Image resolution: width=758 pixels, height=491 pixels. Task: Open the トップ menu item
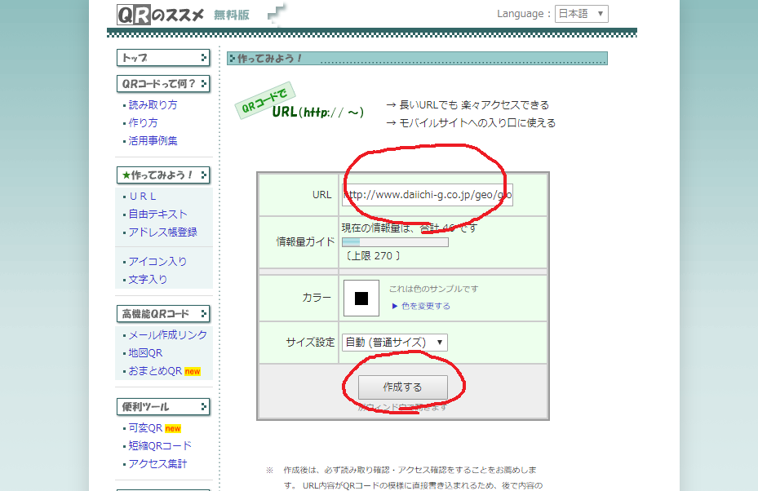pyautogui.click(x=163, y=58)
